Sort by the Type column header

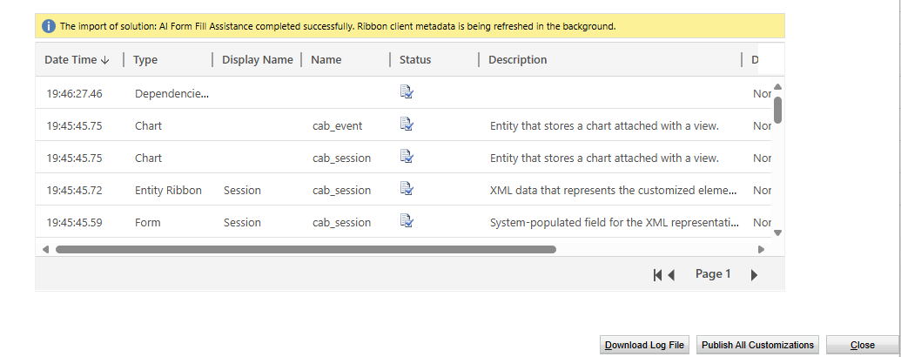pyautogui.click(x=145, y=60)
